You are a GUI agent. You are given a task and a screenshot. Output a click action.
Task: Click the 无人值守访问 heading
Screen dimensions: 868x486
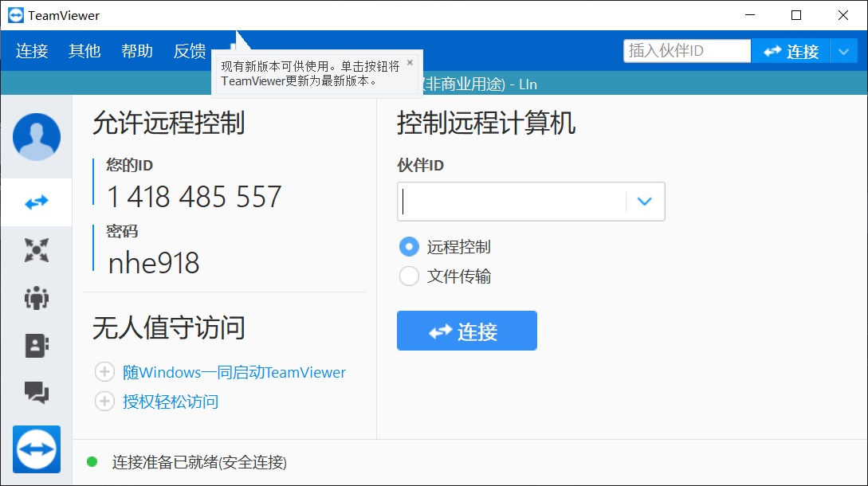(168, 327)
